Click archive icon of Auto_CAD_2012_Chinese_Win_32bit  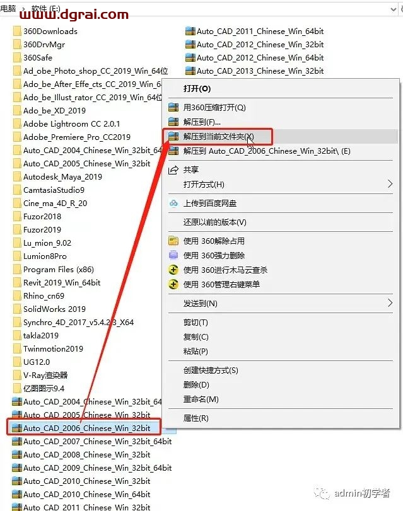[x=190, y=44]
